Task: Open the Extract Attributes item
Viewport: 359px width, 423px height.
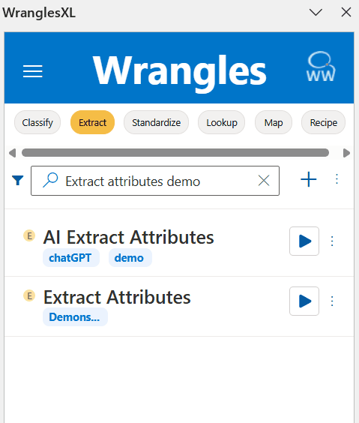Action: click(x=117, y=297)
